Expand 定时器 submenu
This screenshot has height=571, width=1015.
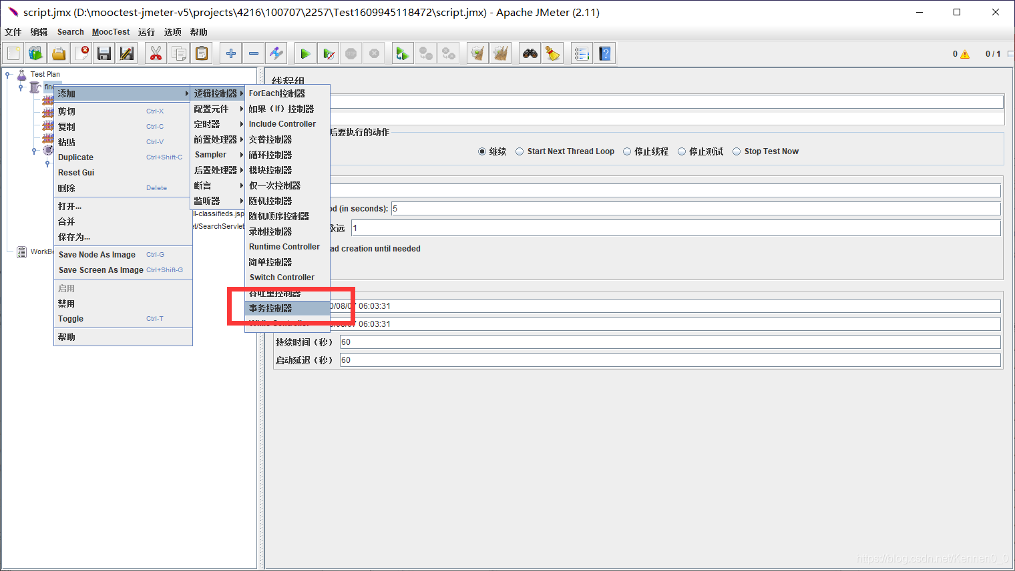click(218, 124)
